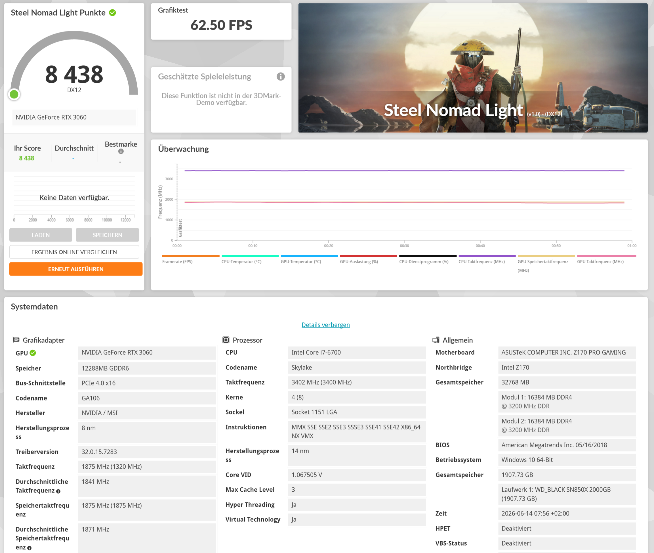
Task: Click info icon beside Durchschnittliche Speichertaktfrequenz
Action: (x=30, y=548)
